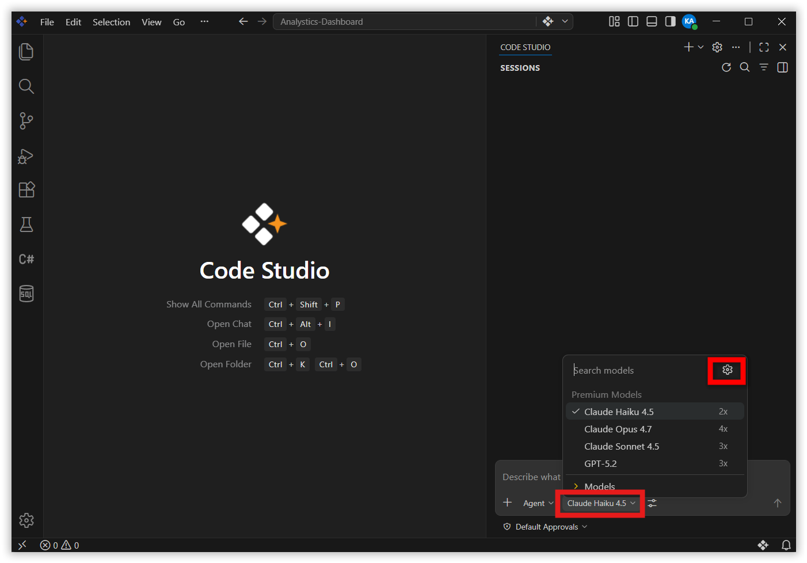807x563 pixels.
Task: Toggle the primary side bar
Action: tap(633, 21)
